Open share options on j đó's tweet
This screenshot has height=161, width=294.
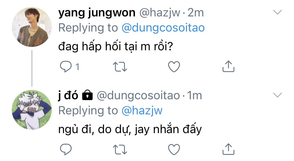click(x=228, y=149)
